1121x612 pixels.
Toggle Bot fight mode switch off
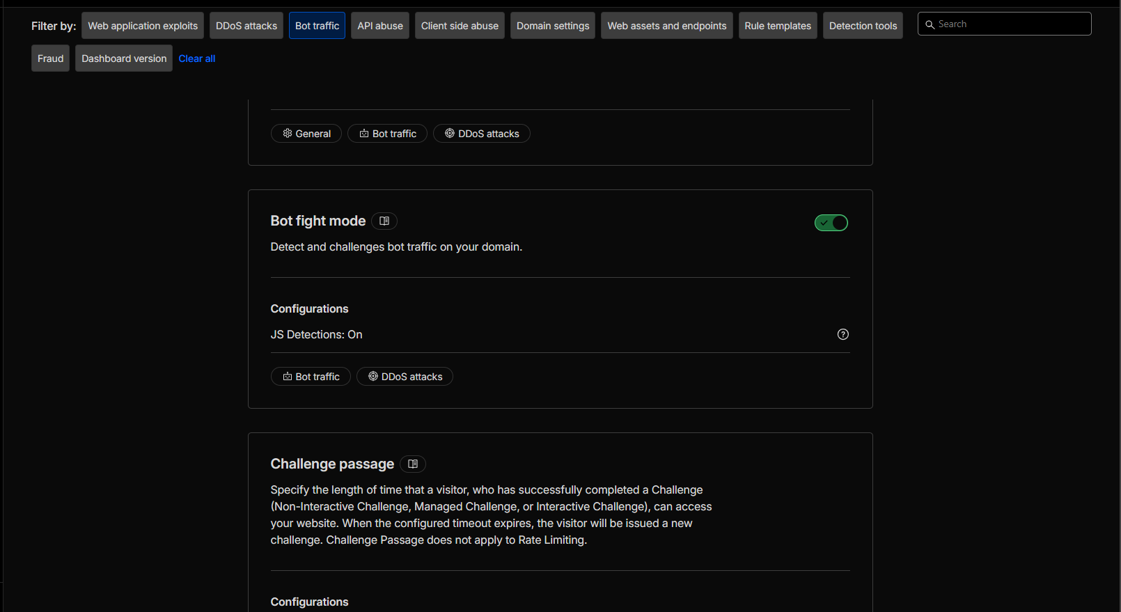[831, 223]
